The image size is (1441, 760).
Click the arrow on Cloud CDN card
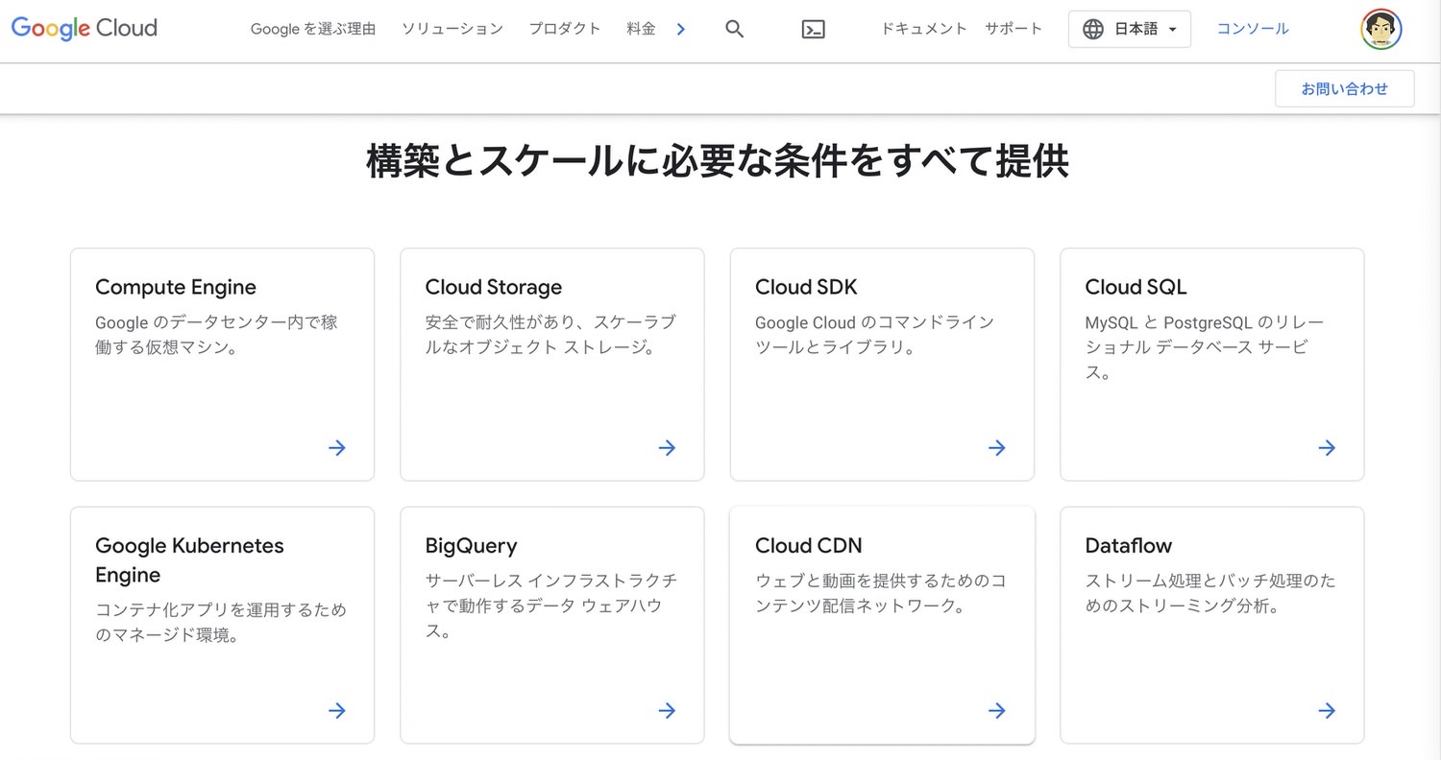997,710
